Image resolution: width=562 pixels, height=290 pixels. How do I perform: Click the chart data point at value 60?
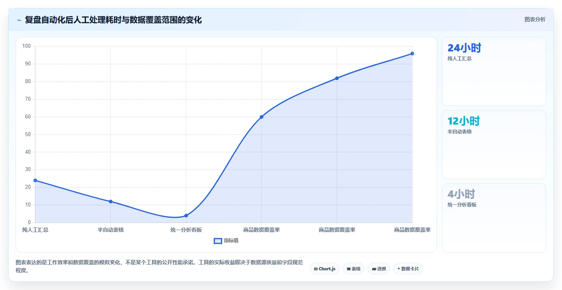click(x=262, y=117)
